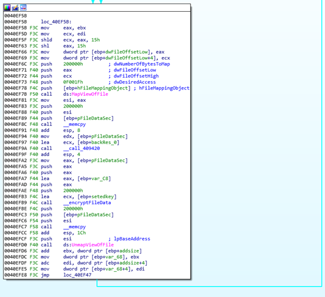
Task: Click the group nodes icon in header
Action: [23, 8]
